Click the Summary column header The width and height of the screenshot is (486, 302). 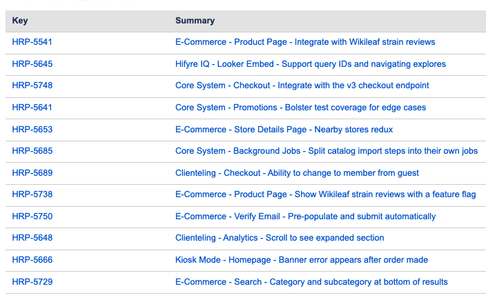(x=195, y=21)
